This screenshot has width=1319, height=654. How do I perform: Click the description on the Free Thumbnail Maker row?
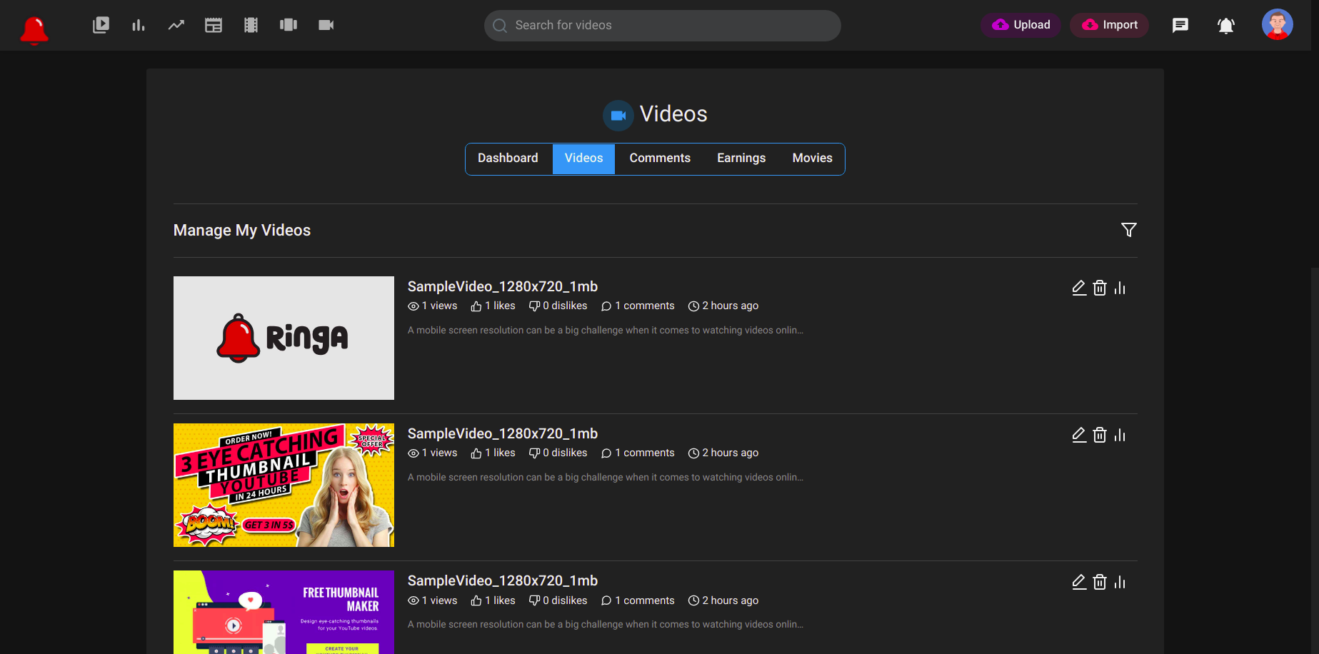[606, 624]
